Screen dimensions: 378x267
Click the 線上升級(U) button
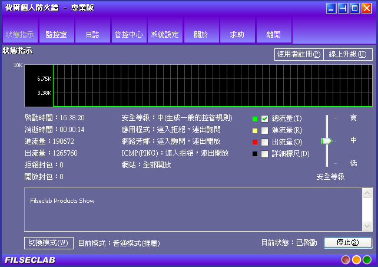[x=348, y=54]
